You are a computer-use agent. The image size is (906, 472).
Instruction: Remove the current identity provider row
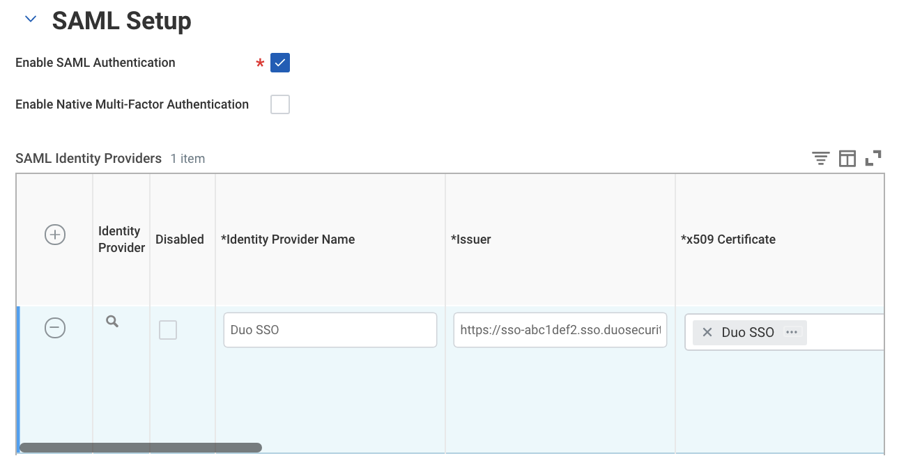pyautogui.click(x=54, y=328)
